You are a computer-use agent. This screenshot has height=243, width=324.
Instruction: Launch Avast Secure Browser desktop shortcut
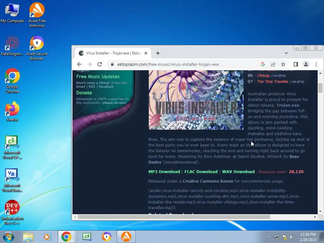pos(37,48)
